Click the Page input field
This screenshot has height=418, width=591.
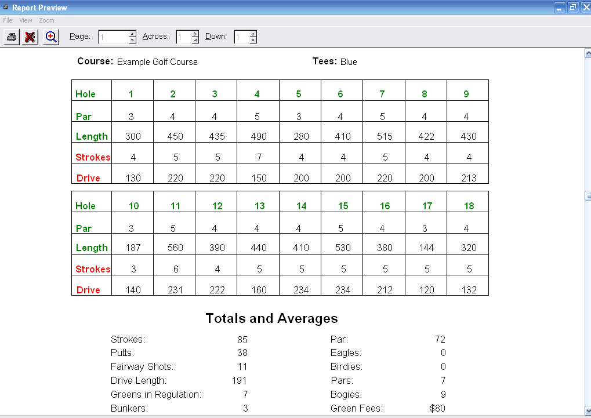click(113, 36)
